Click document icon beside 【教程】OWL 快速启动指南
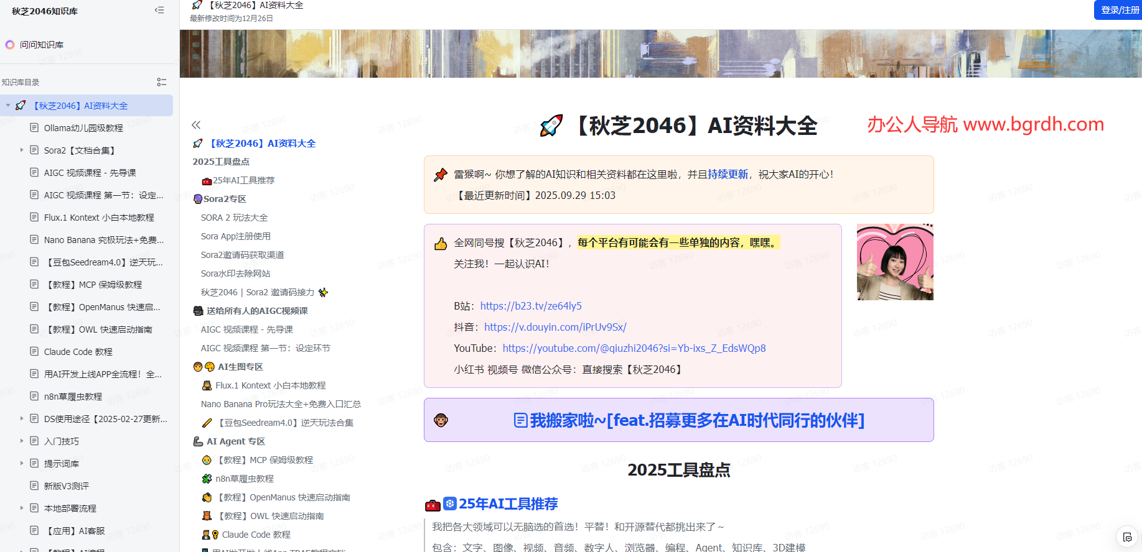Screen dimensions: 1142x552 pyautogui.click(x=34, y=329)
